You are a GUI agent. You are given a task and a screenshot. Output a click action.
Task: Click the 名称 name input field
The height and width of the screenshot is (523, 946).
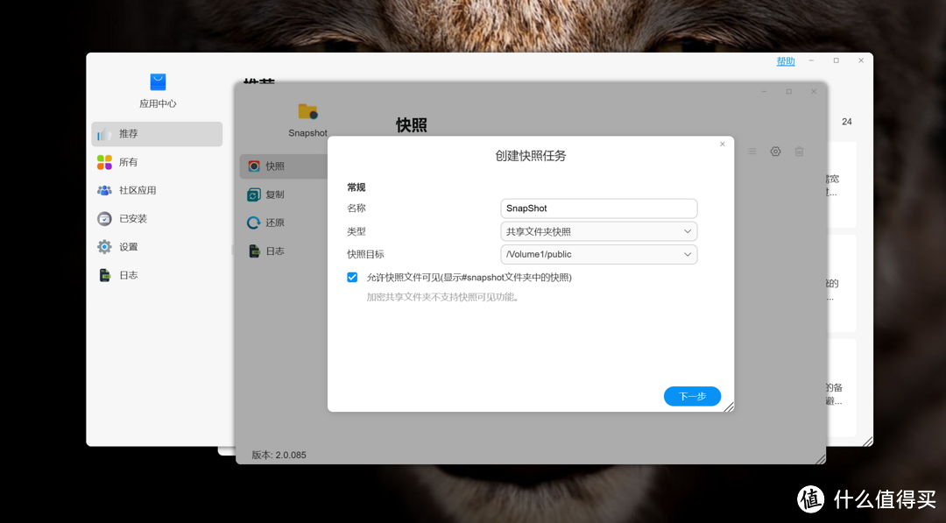pyautogui.click(x=598, y=208)
